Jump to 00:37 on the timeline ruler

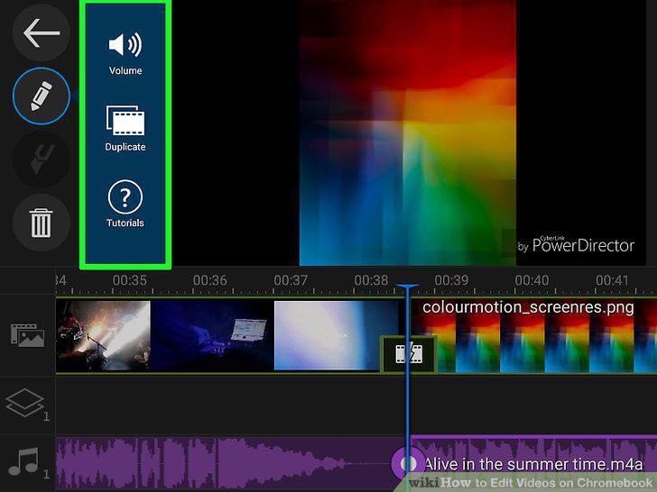pos(291,280)
